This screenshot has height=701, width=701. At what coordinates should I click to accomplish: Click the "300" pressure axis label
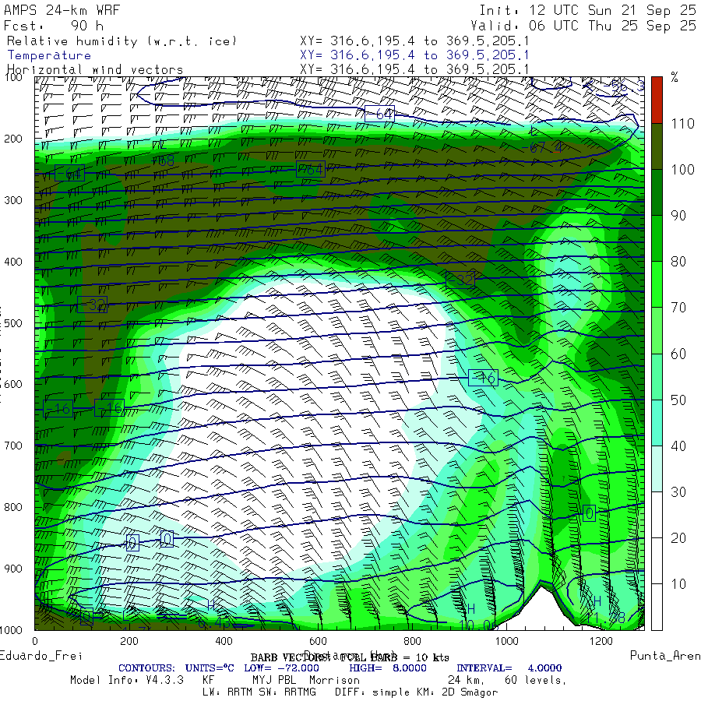pos(13,200)
